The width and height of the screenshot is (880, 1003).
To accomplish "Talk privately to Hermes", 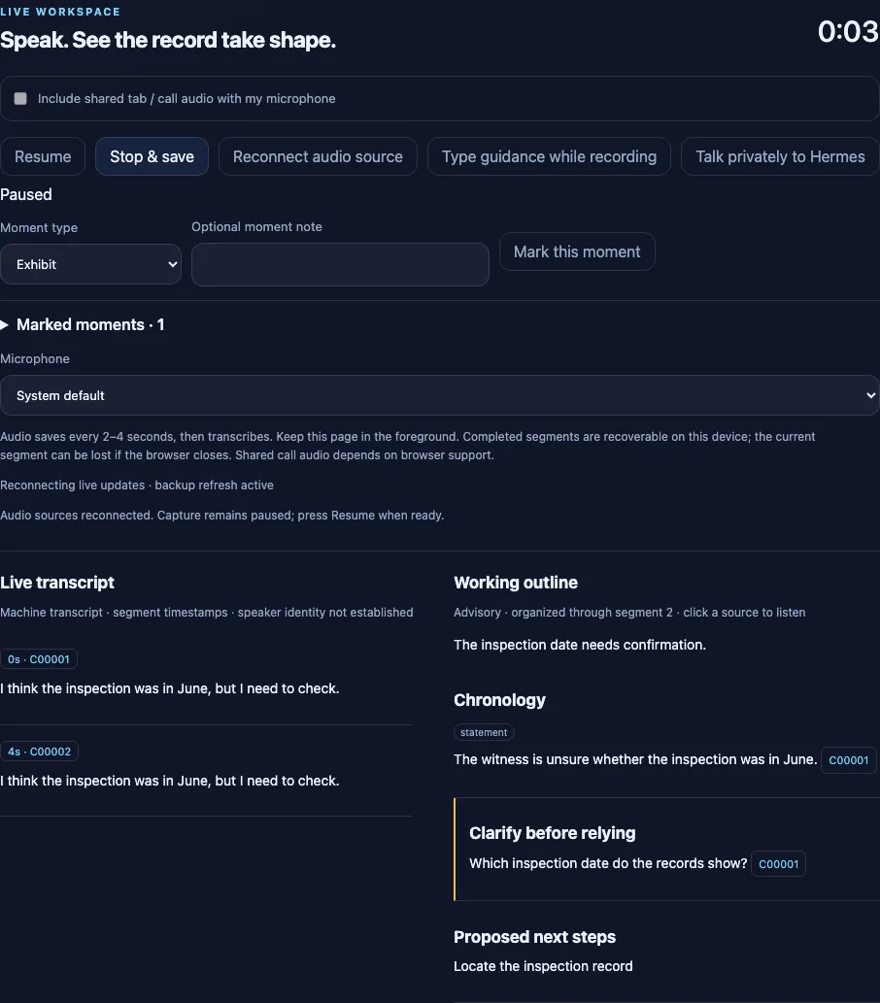I will coord(780,156).
